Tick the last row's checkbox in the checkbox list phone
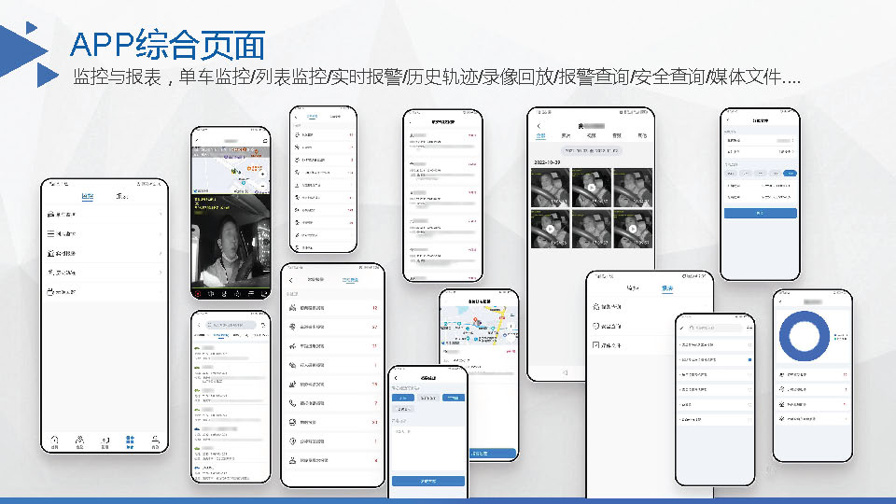Viewport: 896px width, 504px height. [749, 419]
